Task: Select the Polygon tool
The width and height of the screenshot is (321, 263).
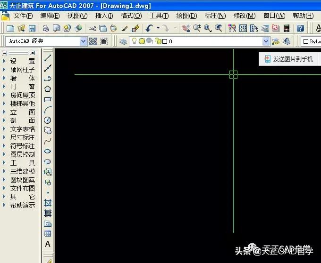Action: (48, 89)
